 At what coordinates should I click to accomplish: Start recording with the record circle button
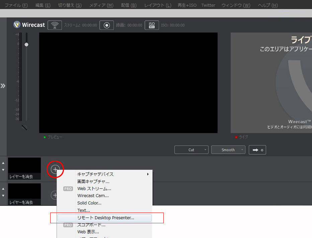click(x=107, y=25)
